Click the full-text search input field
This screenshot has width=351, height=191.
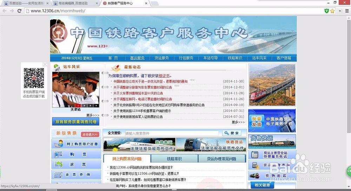tap(172, 133)
